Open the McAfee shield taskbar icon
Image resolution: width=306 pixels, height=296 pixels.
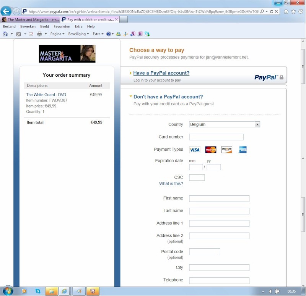pyautogui.click(x=93, y=291)
